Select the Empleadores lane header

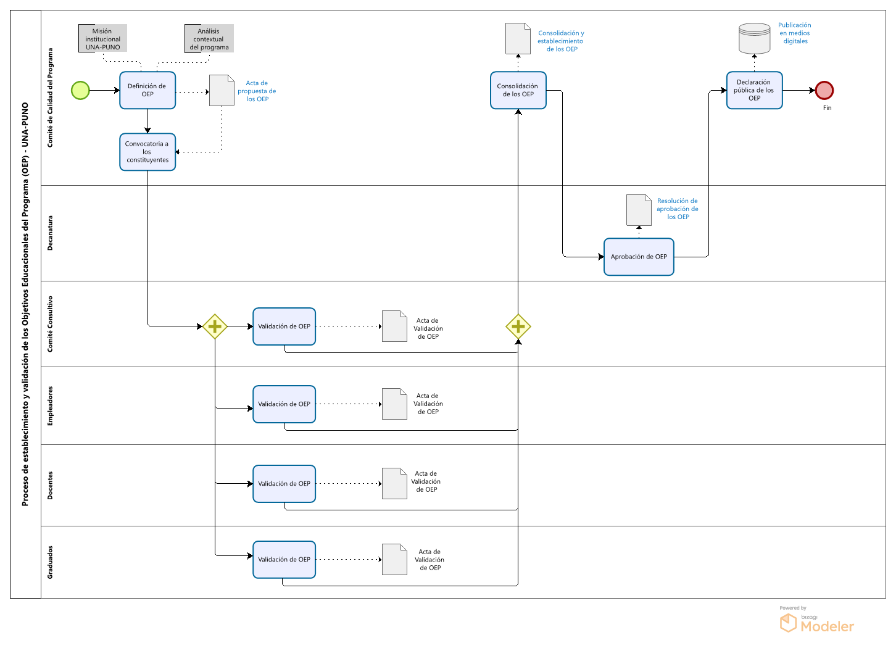click(51, 406)
